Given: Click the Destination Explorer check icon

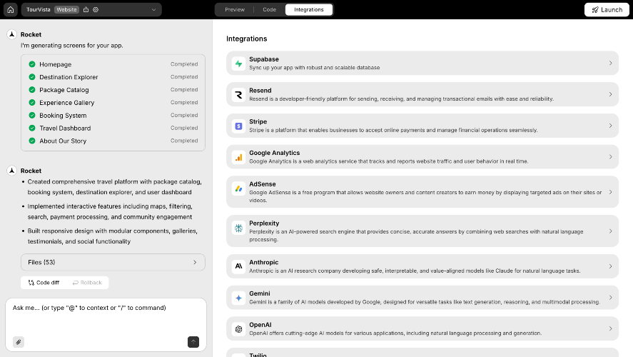Looking at the screenshot, I should click(32, 76).
